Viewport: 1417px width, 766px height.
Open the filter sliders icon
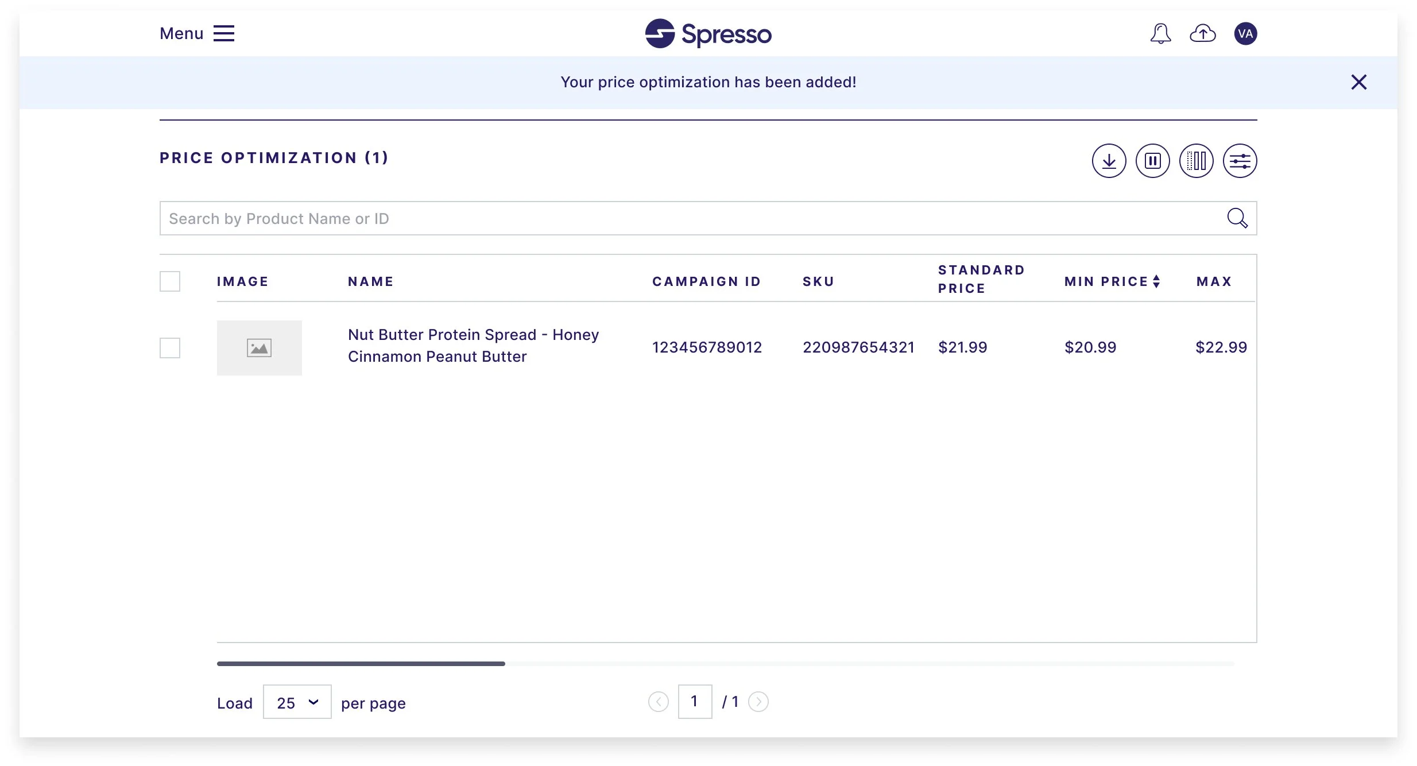tap(1240, 161)
